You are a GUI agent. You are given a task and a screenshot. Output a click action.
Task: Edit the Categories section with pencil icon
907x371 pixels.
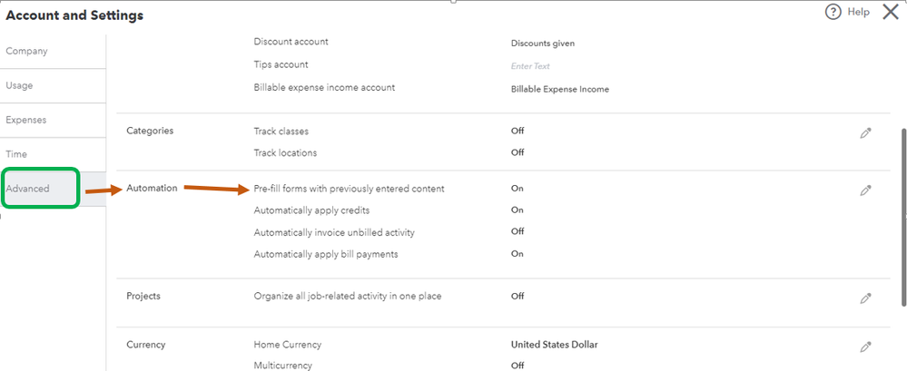[x=865, y=133]
